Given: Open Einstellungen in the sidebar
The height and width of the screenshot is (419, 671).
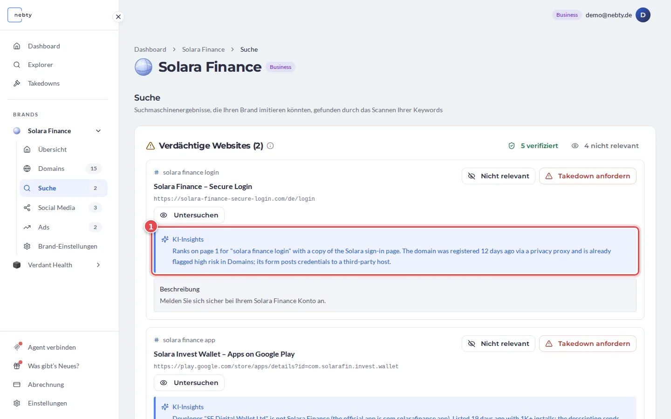Looking at the screenshot, I should (x=57, y=403).
